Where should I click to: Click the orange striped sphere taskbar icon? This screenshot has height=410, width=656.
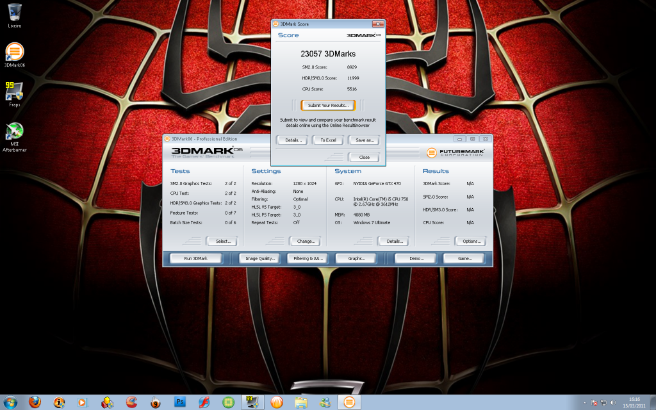(277, 402)
